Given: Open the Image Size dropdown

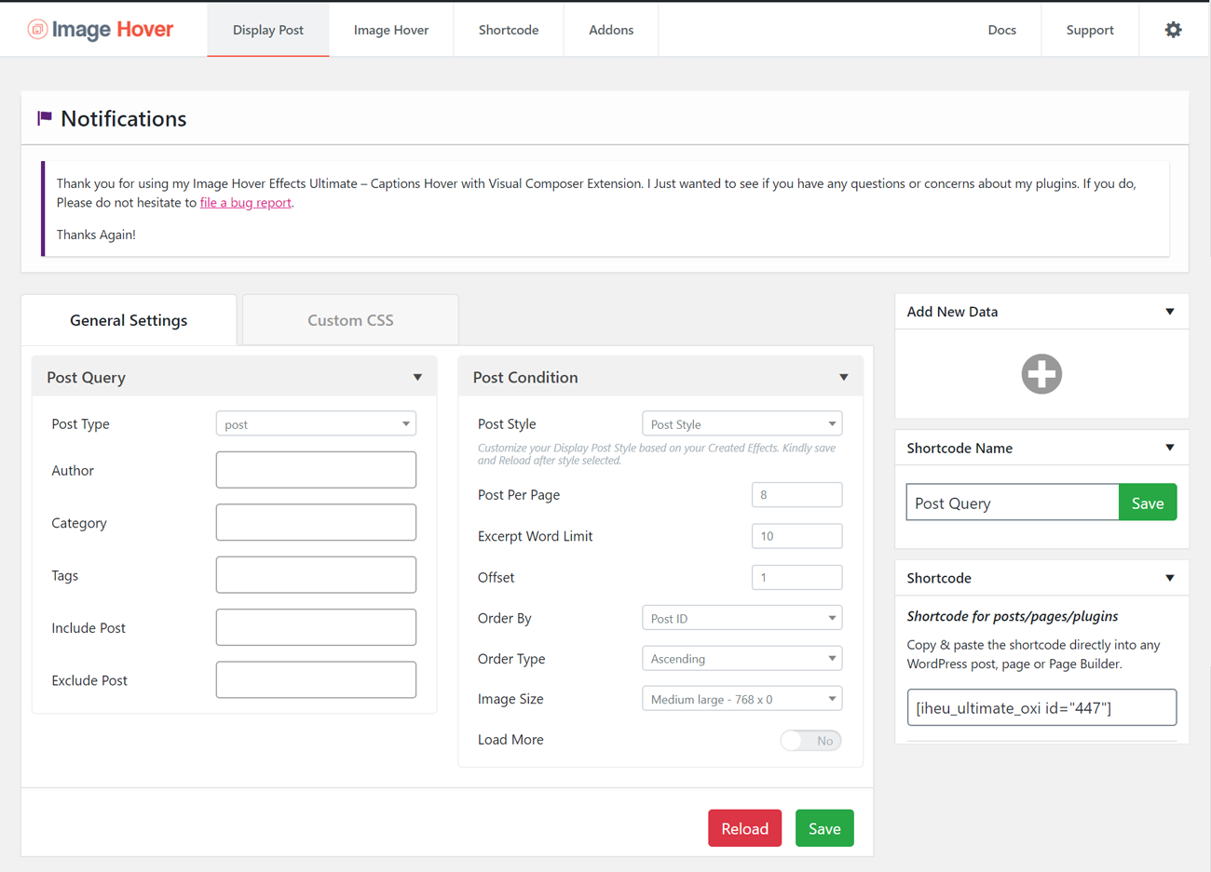Looking at the screenshot, I should [x=742, y=699].
